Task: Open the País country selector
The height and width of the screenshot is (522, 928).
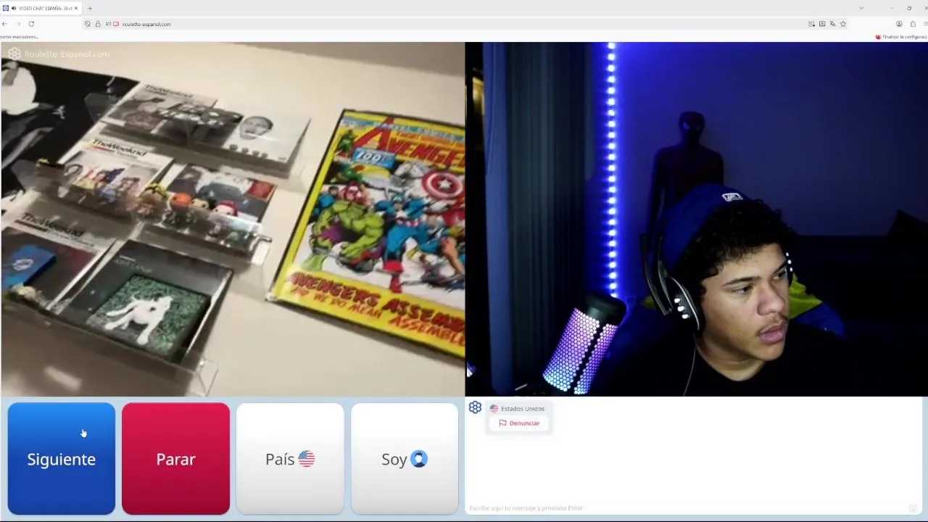Action: click(290, 459)
